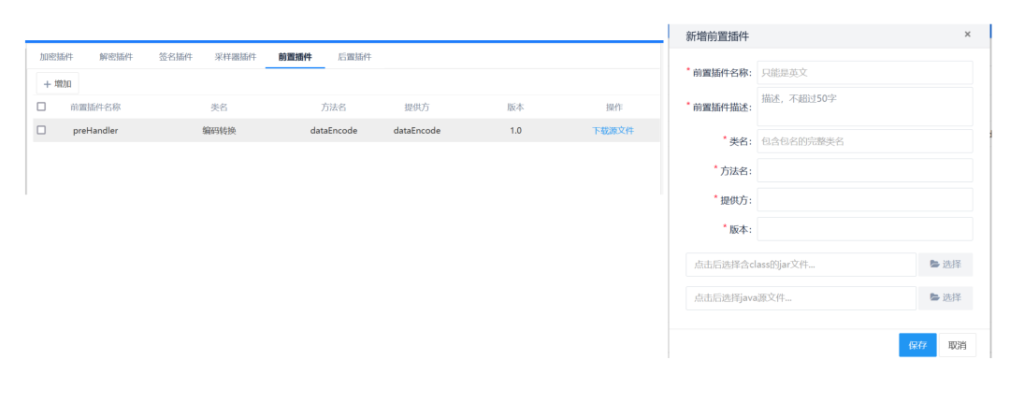
Task: Click the 下载源文件 link
Action: tap(613, 131)
